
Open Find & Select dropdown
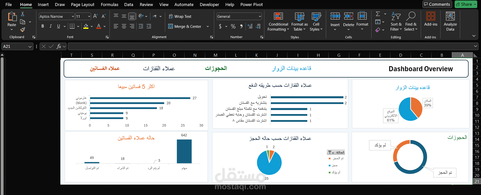click(x=411, y=22)
